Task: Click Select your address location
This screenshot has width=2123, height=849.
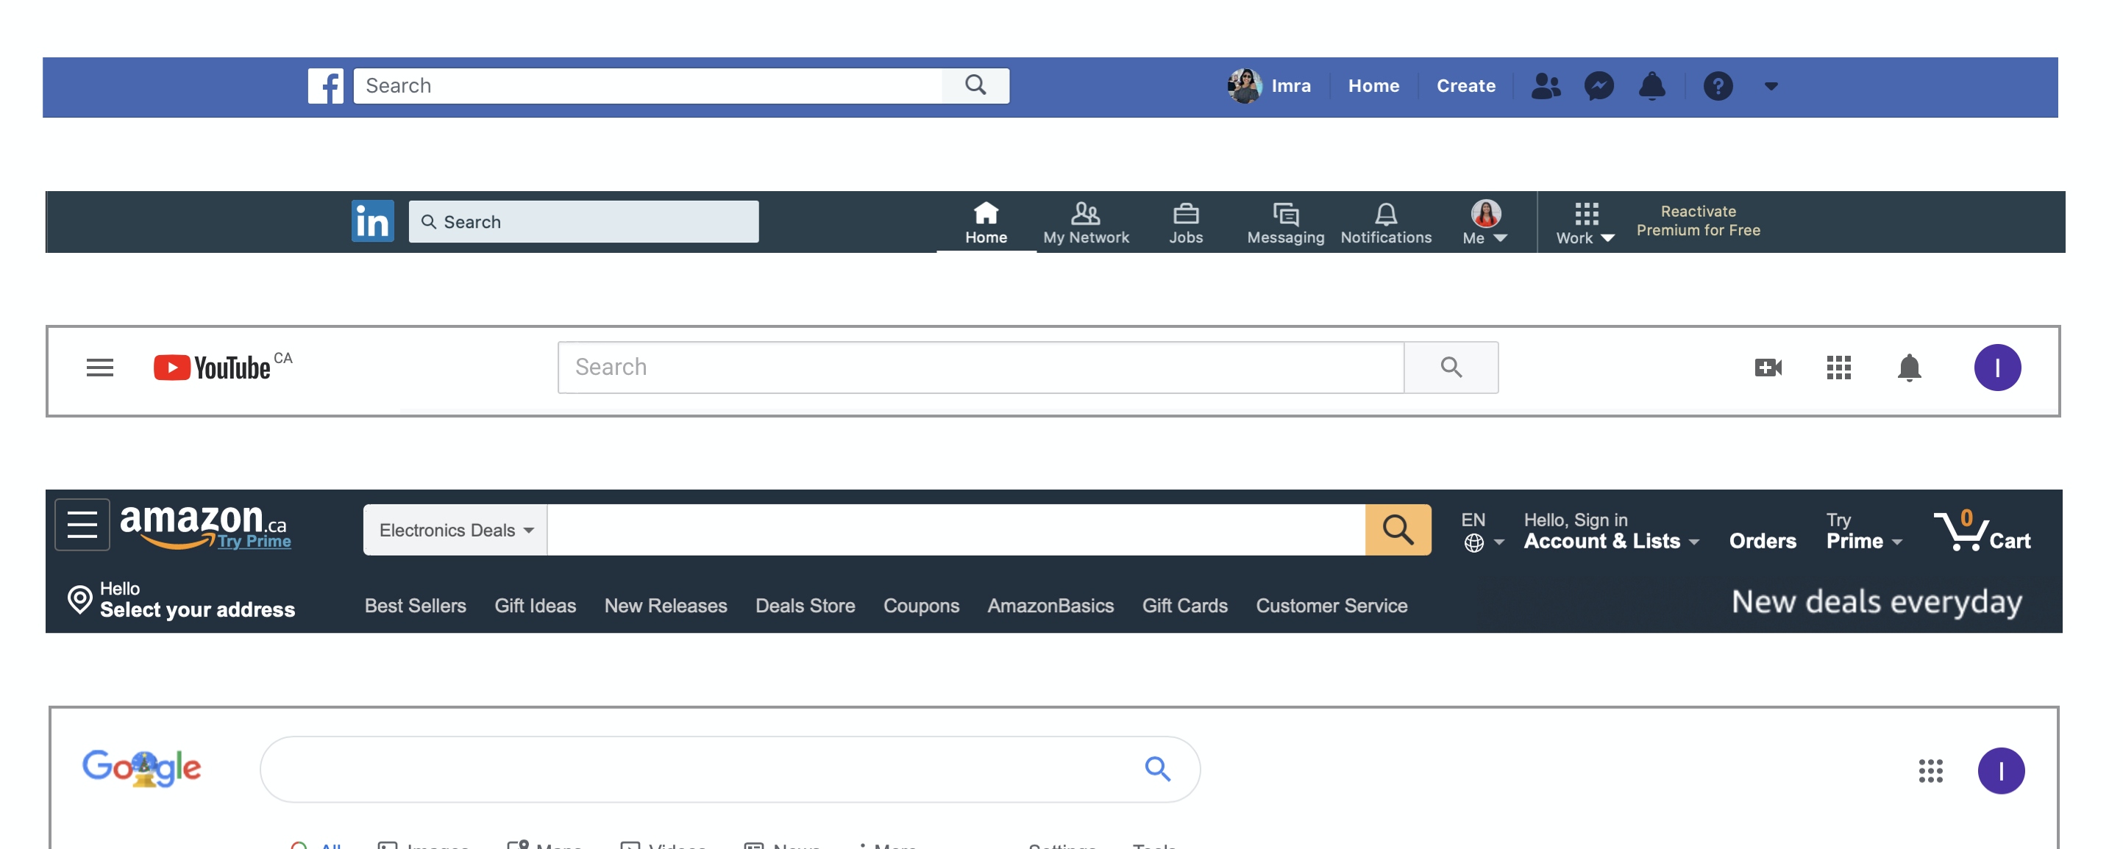Action: 180,600
